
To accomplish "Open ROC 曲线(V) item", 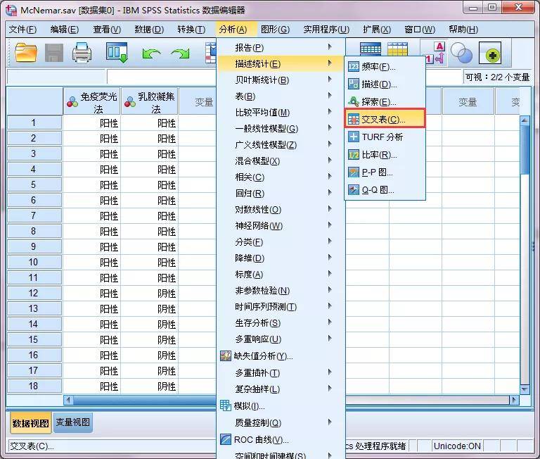I will [x=281, y=440].
